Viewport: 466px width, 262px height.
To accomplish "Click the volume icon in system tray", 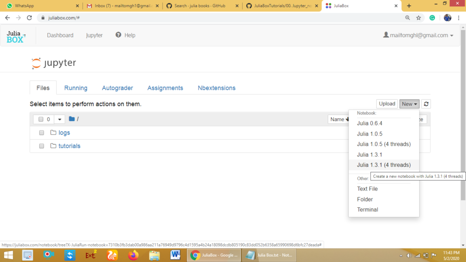I will [409, 256].
